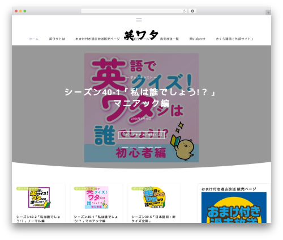Open a new browser tab with plus
283x240 pixels.
(268, 12)
